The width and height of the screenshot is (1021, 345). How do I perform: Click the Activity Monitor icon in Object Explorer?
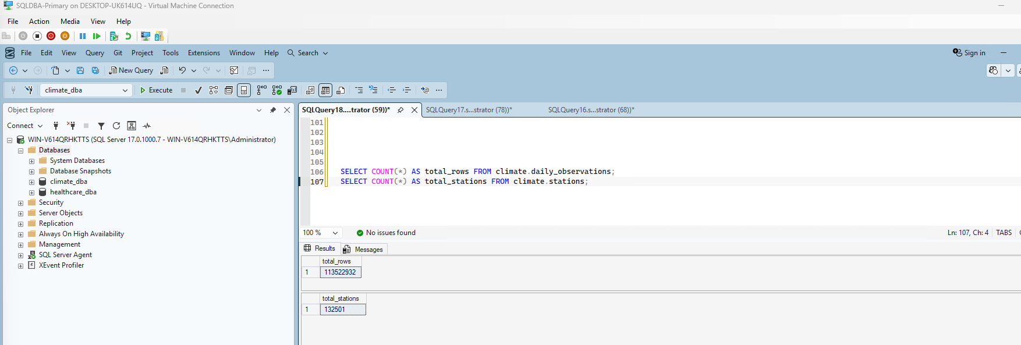click(x=147, y=126)
